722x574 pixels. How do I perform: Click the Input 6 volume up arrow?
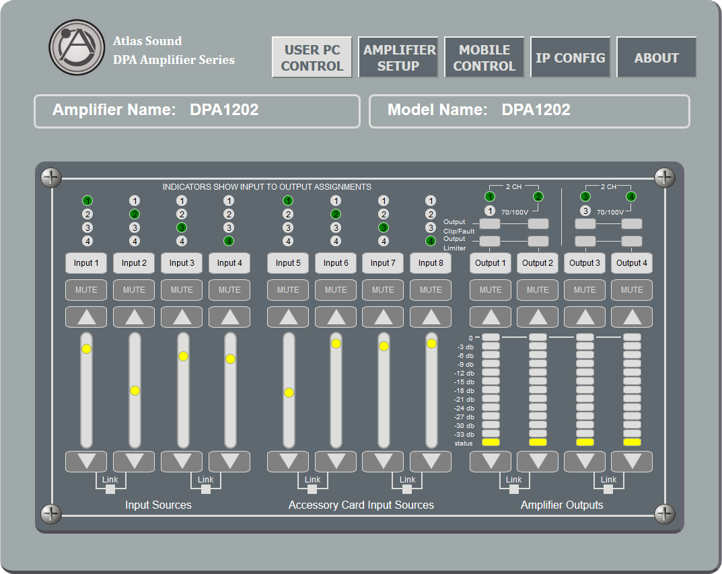pyautogui.click(x=336, y=317)
